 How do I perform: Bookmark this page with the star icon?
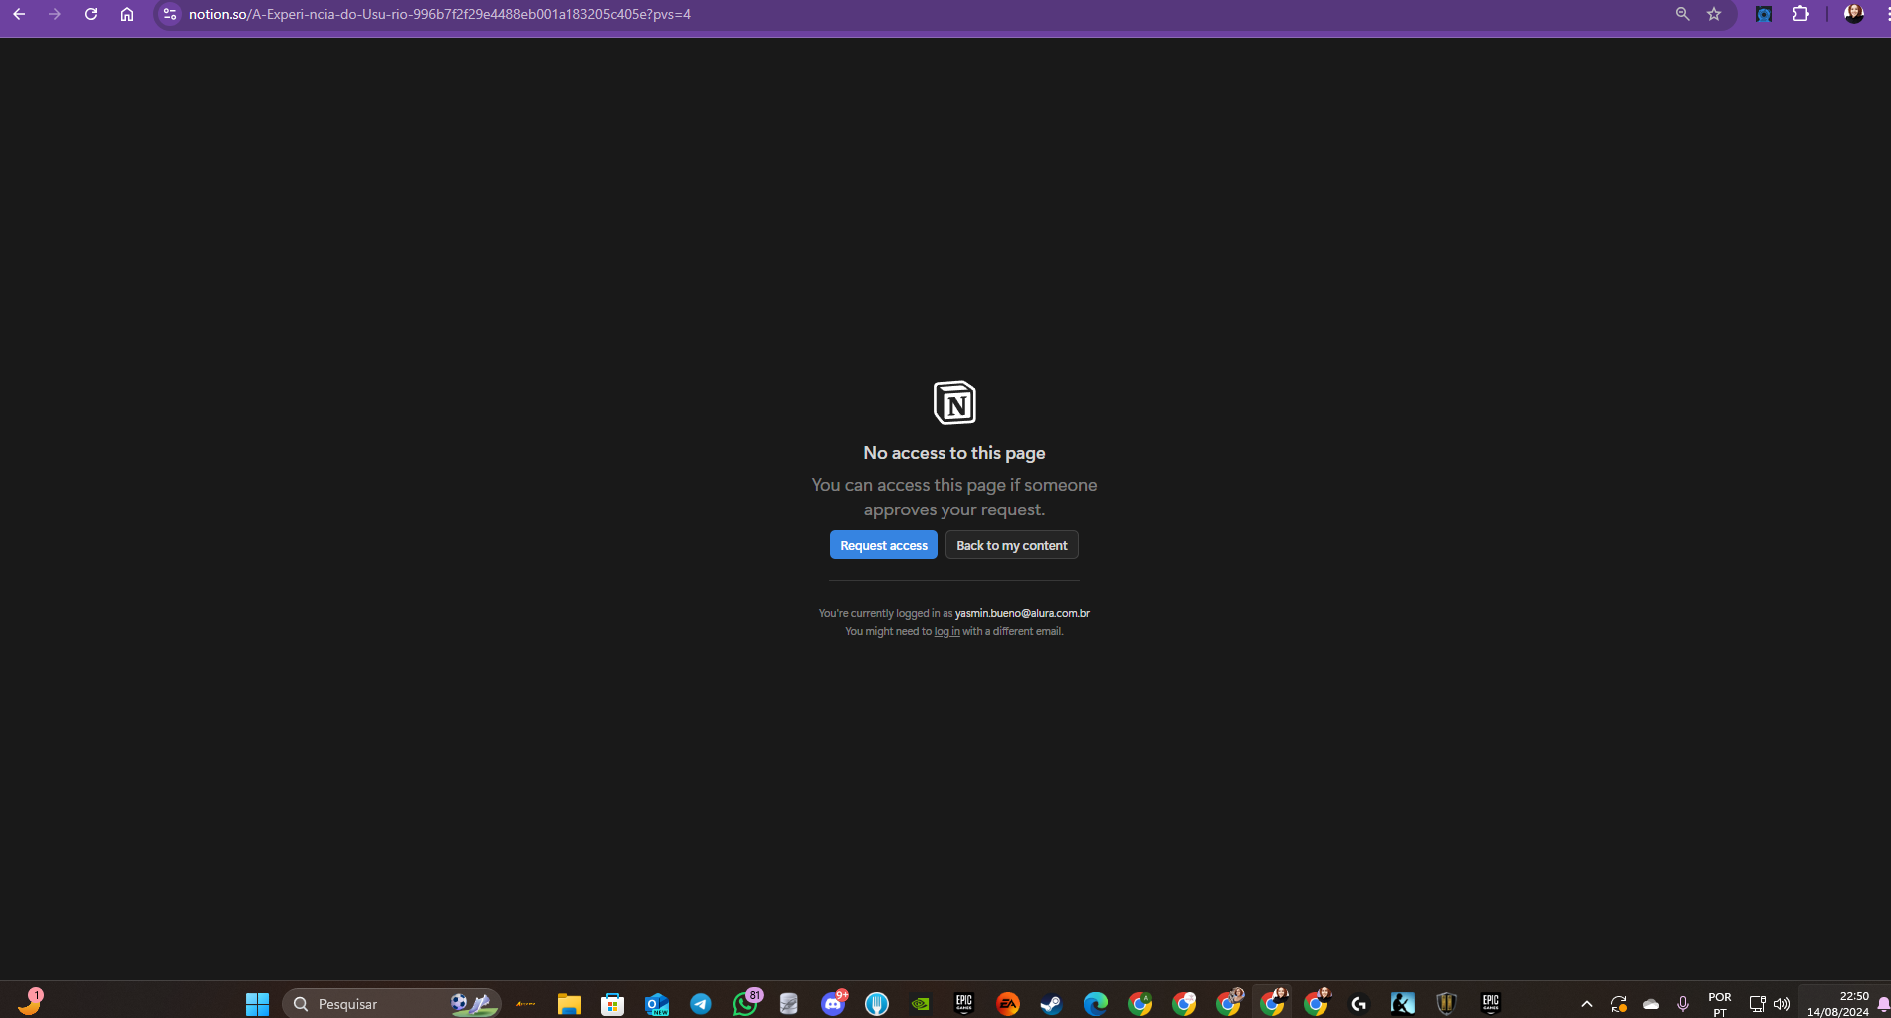pos(1714,14)
